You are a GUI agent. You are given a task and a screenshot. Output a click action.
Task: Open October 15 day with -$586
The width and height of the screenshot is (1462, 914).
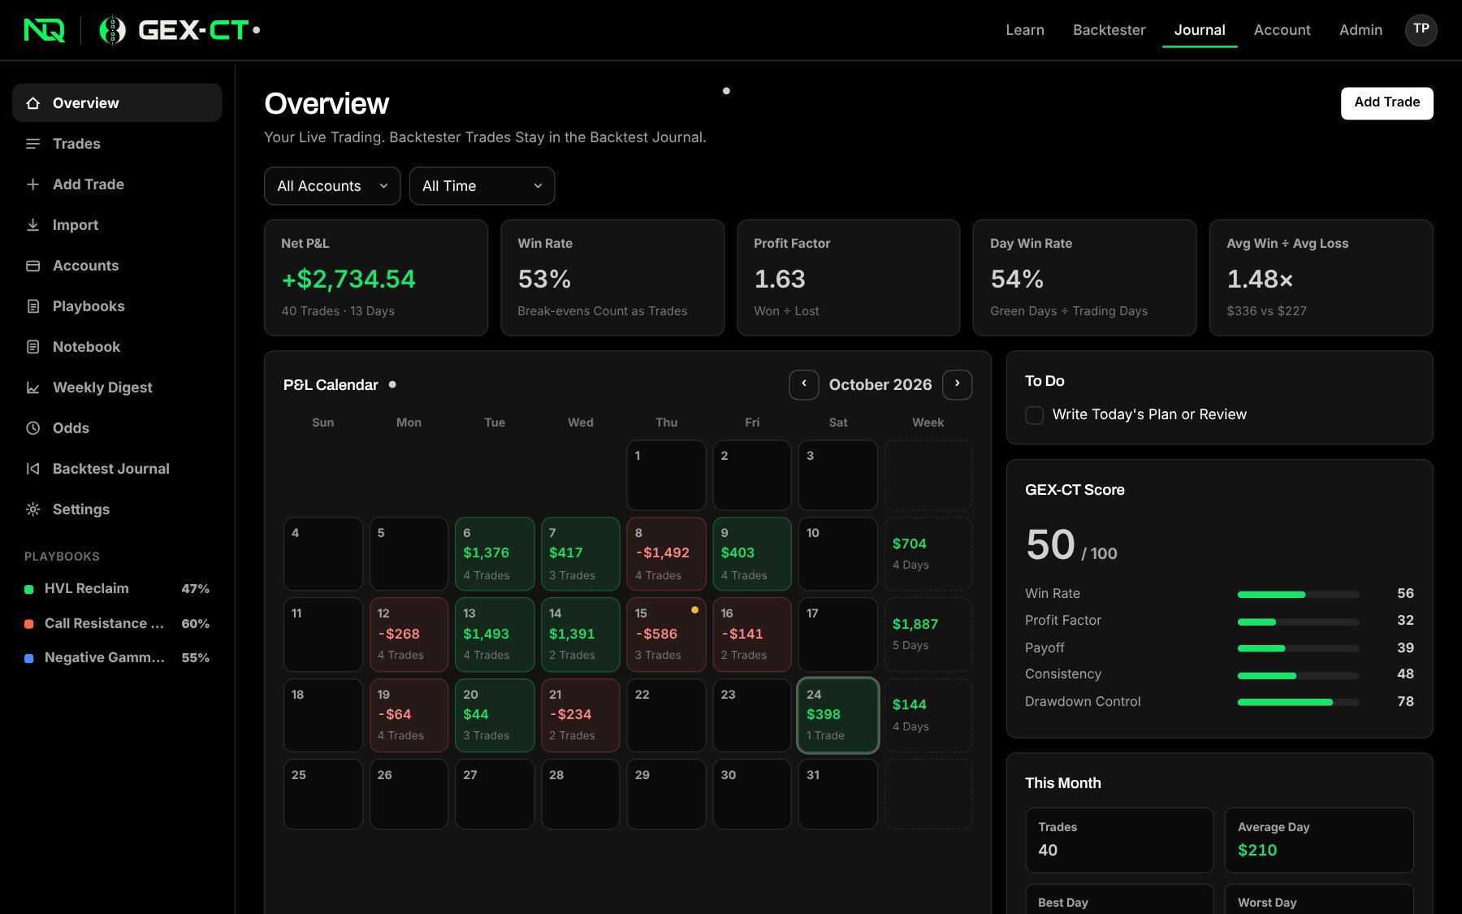tap(666, 635)
